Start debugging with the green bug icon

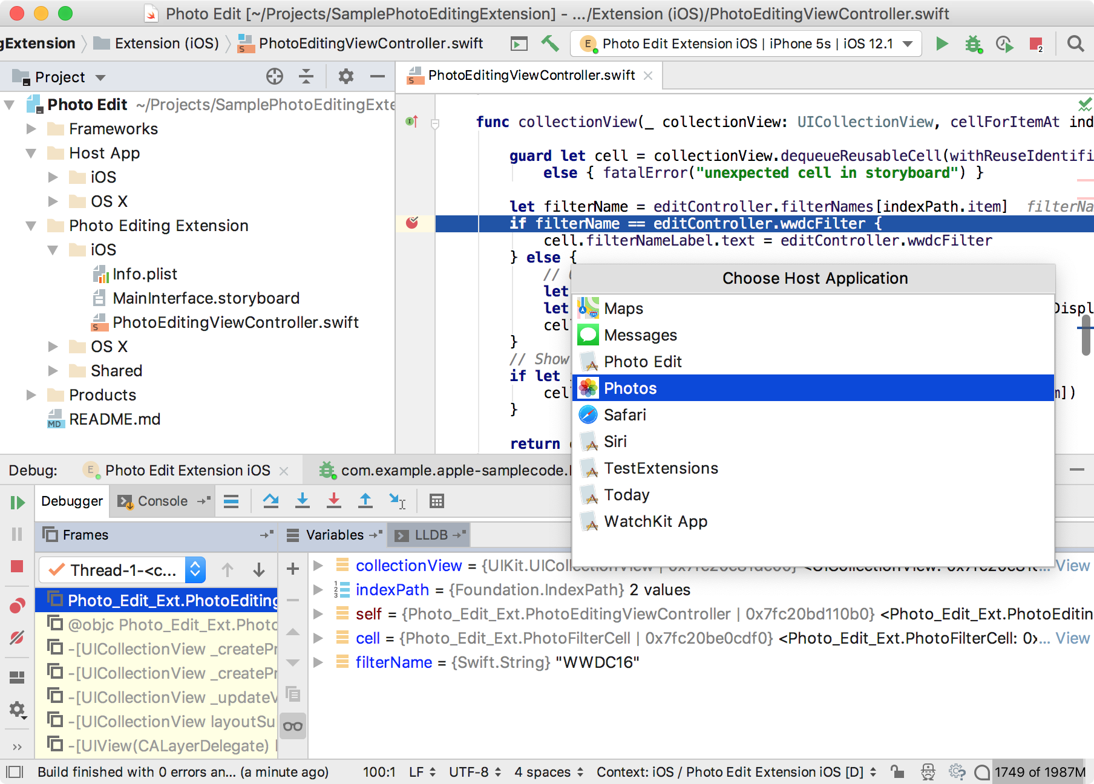pyautogui.click(x=973, y=44)
